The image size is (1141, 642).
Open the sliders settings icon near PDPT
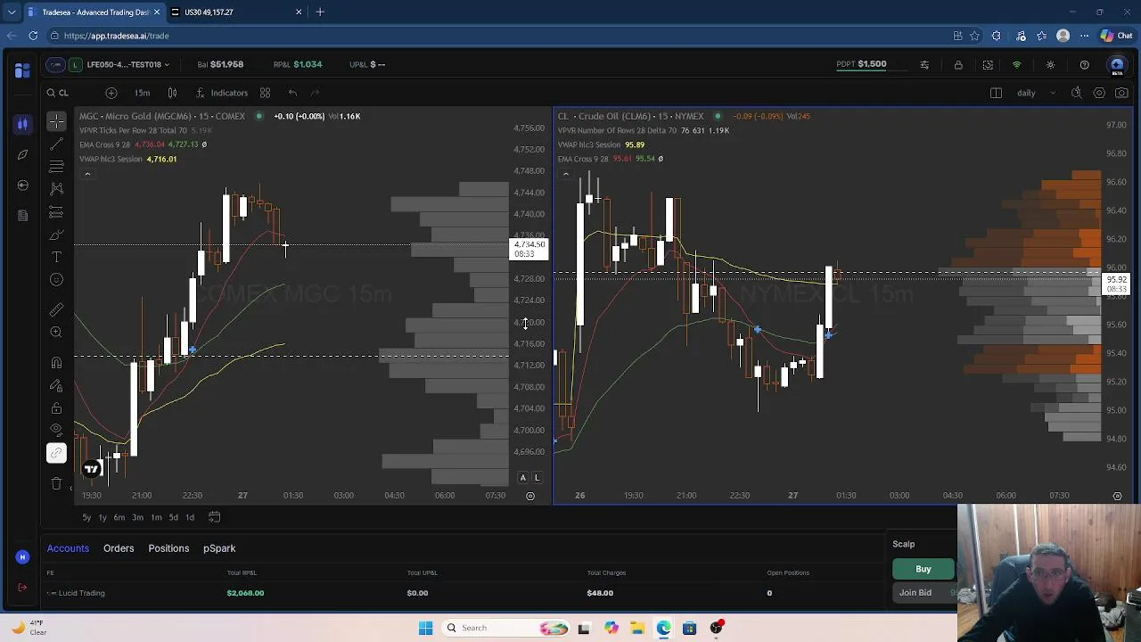924,64
